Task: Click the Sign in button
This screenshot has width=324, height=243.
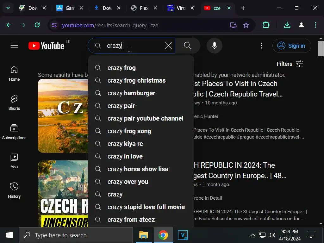Action: [291, 46]
